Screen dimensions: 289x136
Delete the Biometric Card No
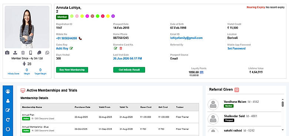121,48
